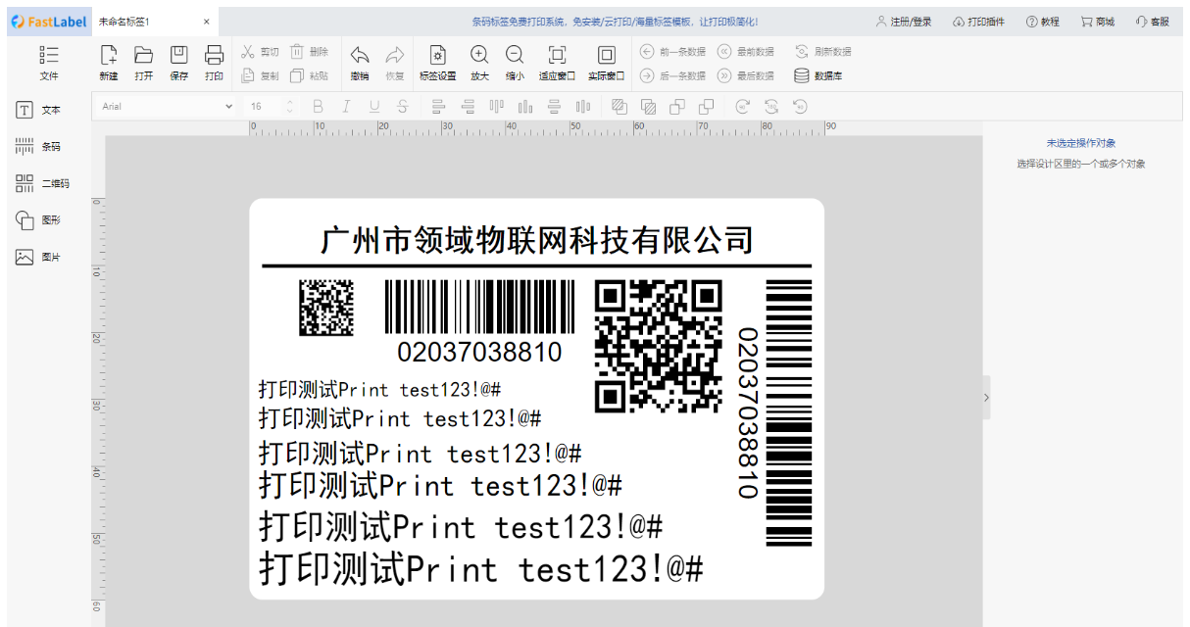Select the Data Matrix code on label

pyautogui.click(x=326, y=308)
